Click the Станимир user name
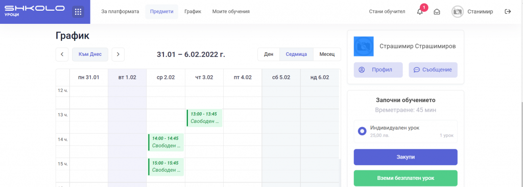Image resolution: width=523 pixels, height=187 pixels. 480,12
